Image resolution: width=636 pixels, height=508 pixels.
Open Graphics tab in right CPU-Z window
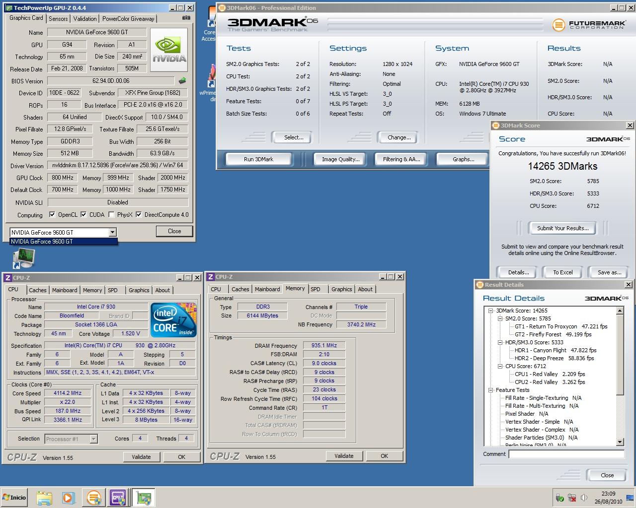(x=341, y=289)
